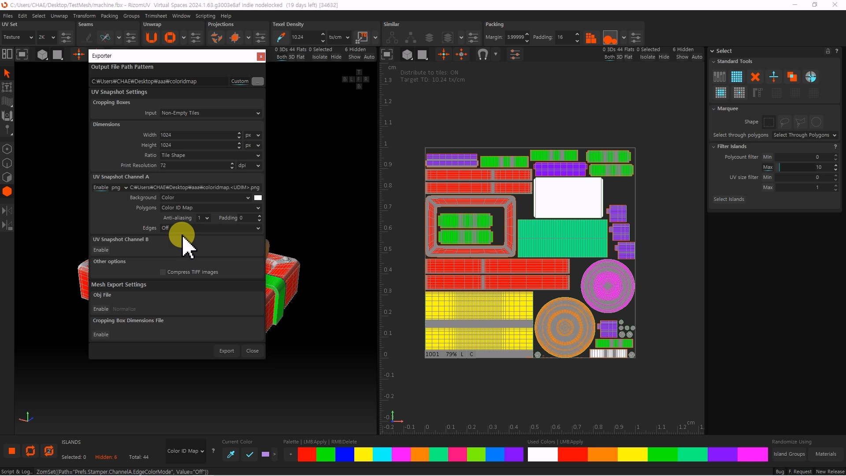
Task: Click the Optimize icon next to Unwrap
Action: 170,37
